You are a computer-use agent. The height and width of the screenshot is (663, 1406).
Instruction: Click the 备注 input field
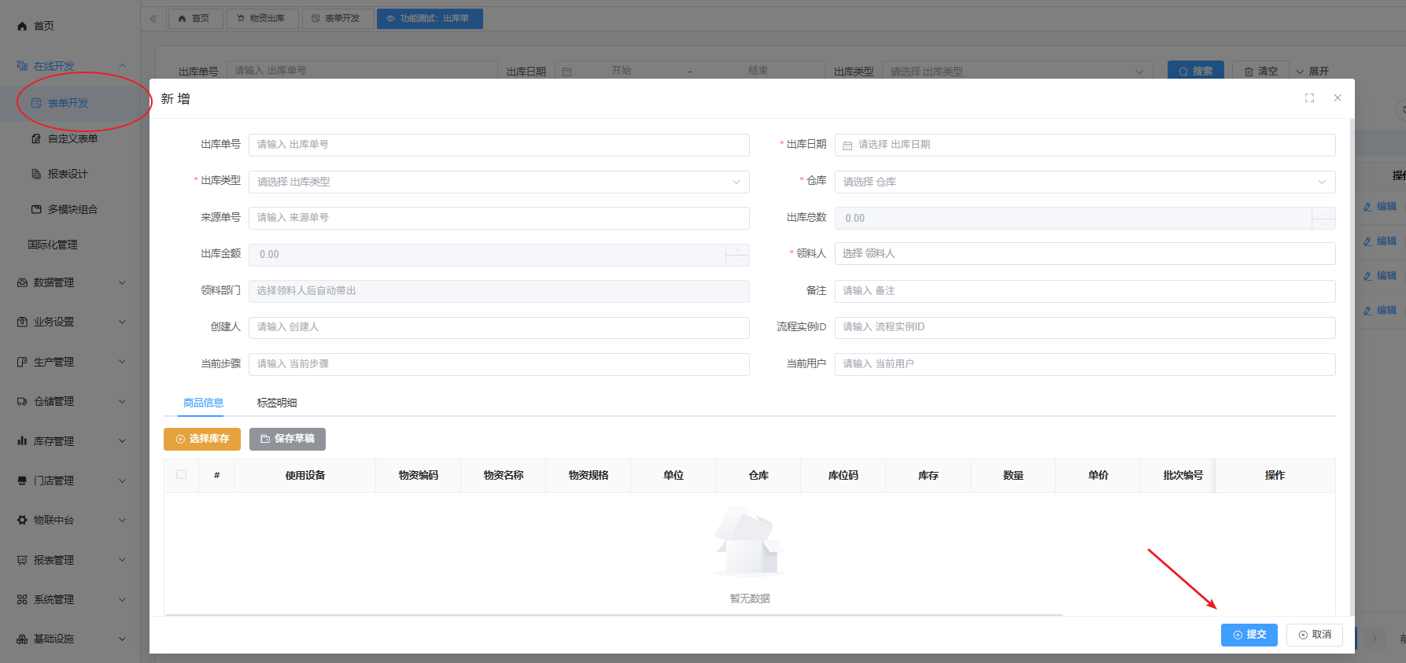(x=1085, y=291)
